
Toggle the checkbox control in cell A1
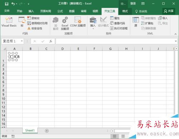(x=12, y=57)
